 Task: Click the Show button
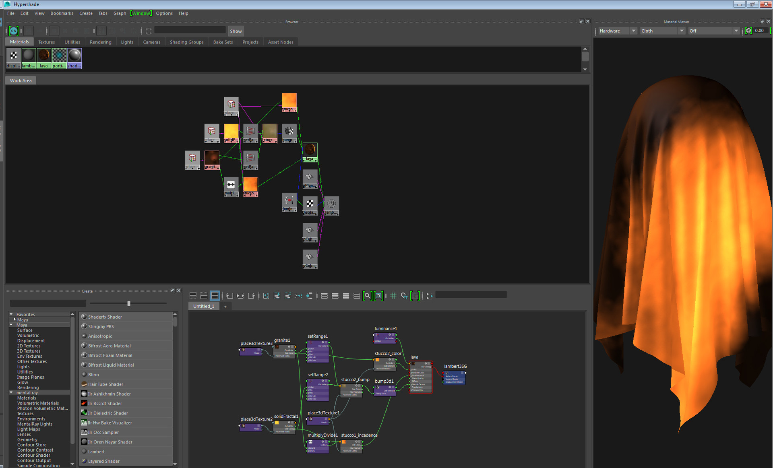click(236, 31)
